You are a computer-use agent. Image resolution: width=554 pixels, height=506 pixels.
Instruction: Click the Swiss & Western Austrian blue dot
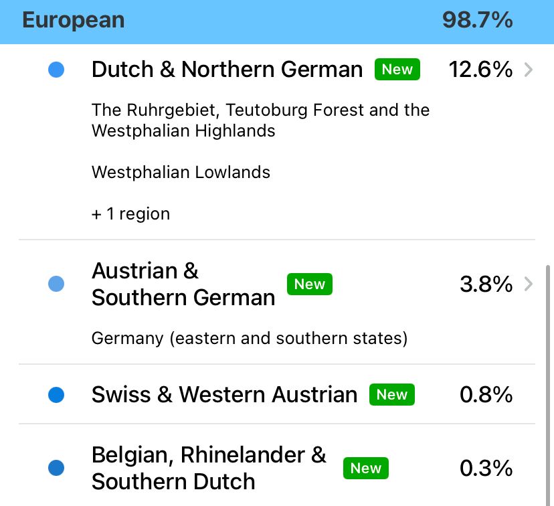point(56,394)
